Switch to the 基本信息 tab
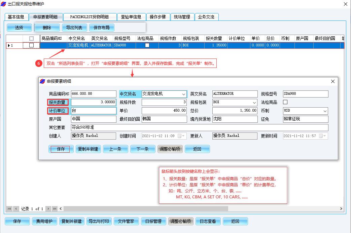Screen dimensions: 351x233 coord(16,17)
